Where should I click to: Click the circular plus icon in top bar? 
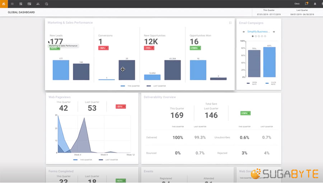(47, 4)
